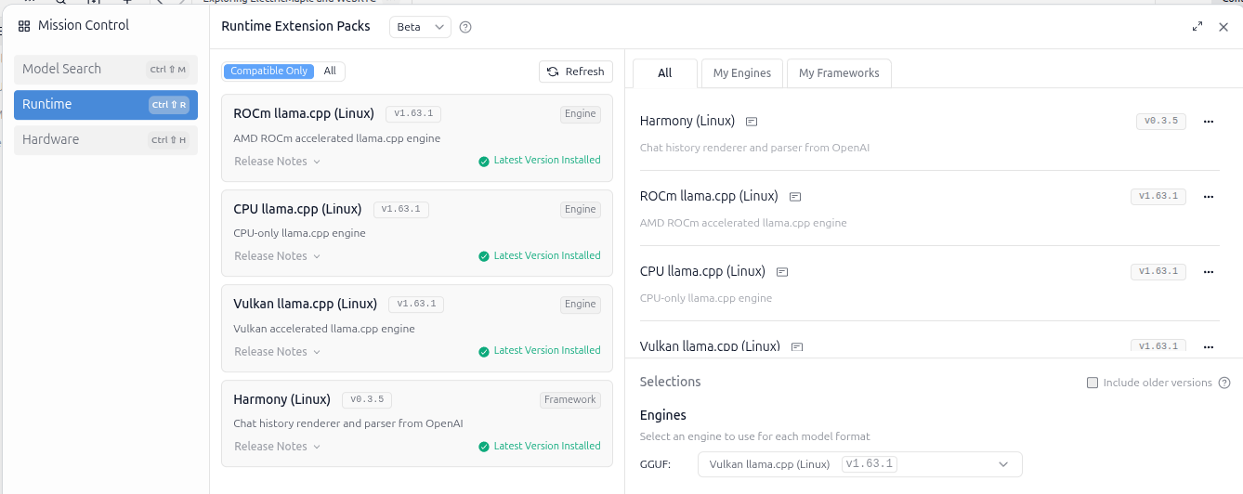Screen dimensions: 1243x494
Task: Open Model Search in the sidebar
Action: (x=106, y=70)
